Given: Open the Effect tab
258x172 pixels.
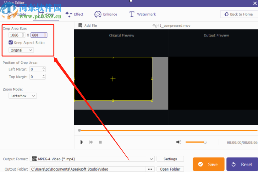Looking at the screenshot, I should [74, 14].
